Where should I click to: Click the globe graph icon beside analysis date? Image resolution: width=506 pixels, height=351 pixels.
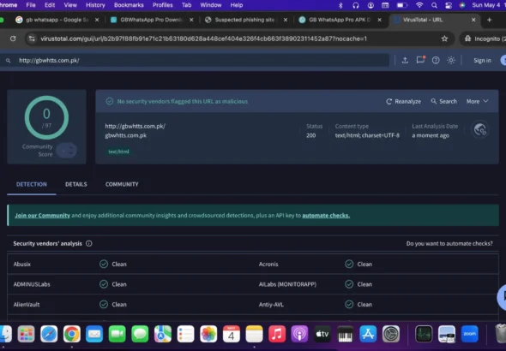pos(480,129)
